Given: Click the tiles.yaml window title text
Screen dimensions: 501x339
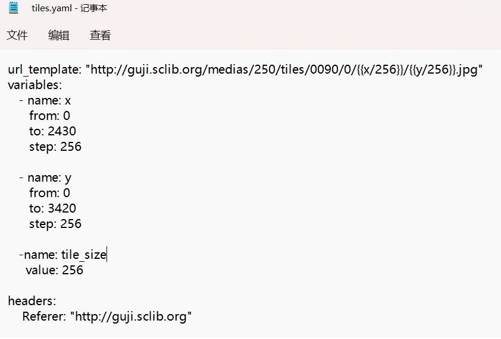Looking at the screenshot, I should (x=70, y=8).
